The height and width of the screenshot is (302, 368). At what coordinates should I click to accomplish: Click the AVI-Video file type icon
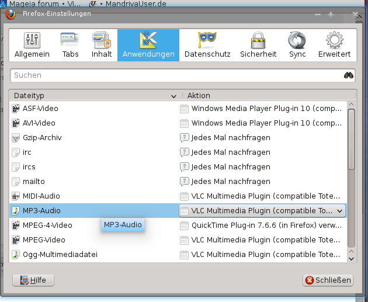click(x=16, y=123)
